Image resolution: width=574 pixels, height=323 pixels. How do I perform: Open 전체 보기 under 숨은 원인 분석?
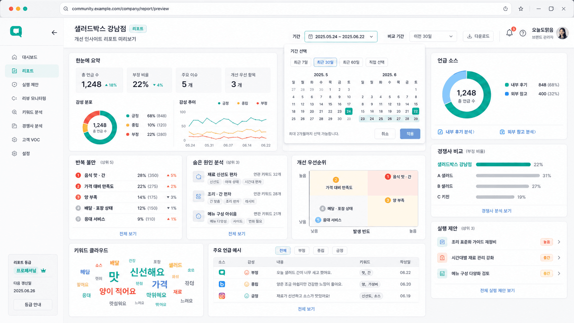pyautogui.click(x=237, y=234)
